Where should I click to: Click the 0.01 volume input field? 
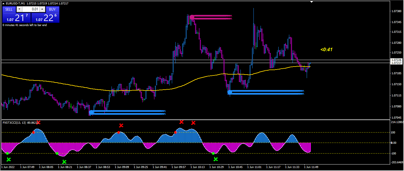(31, 9)
